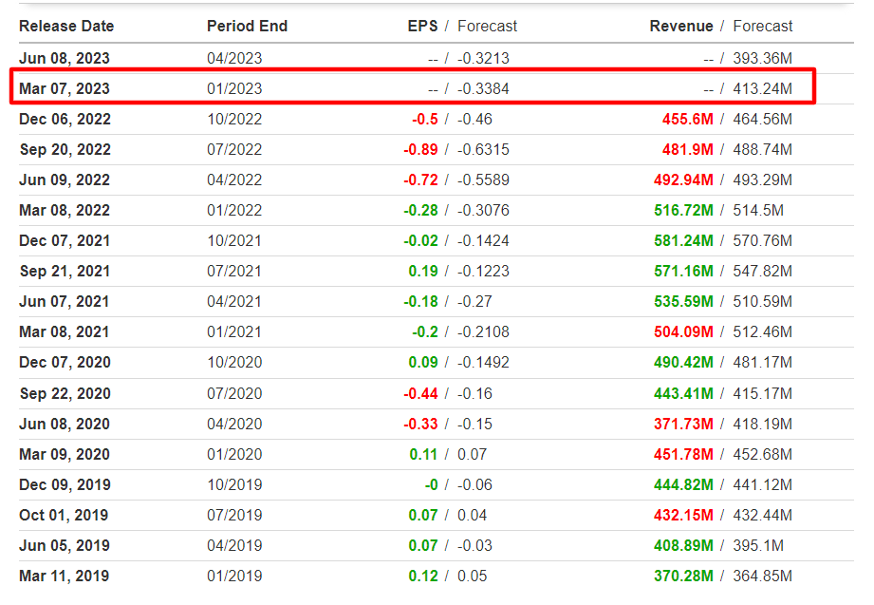
Task: Click the red 504.09M revenue value
Action: pyautogui.click(x=683, y=332)
